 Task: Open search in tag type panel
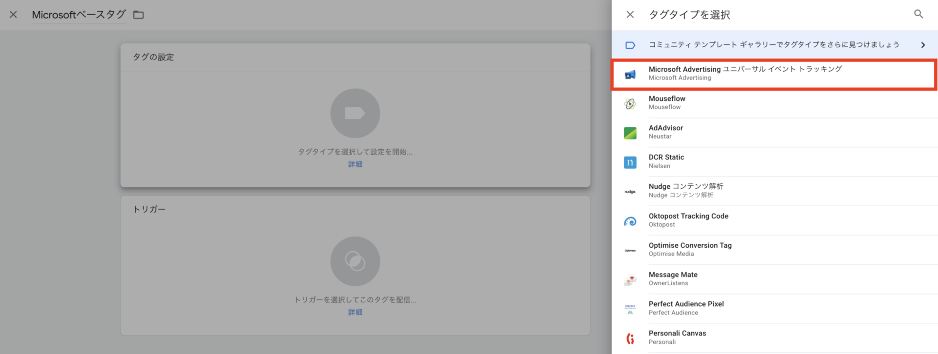point(918,14)
